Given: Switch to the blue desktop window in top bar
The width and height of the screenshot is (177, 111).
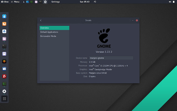Looking at the screenshot, I should (28, 2).
